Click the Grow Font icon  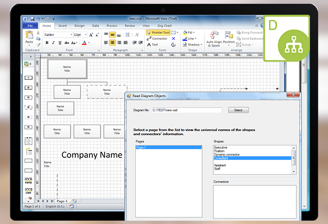pos(91,35)
